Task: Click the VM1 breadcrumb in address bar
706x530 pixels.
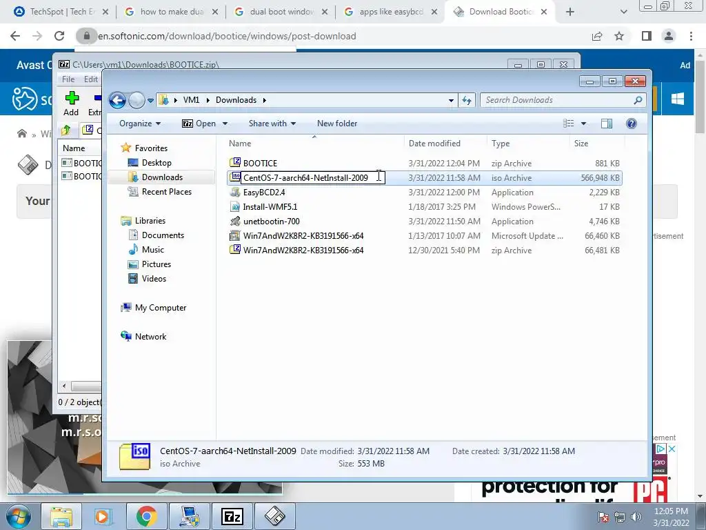Action: pyautogui.click(x=191, y=100)
